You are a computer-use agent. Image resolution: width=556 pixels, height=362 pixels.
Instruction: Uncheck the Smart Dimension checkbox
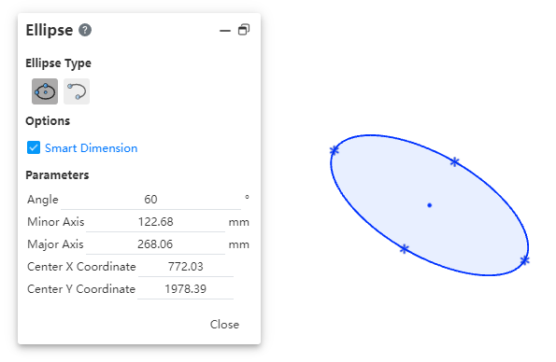coord(34,147)
